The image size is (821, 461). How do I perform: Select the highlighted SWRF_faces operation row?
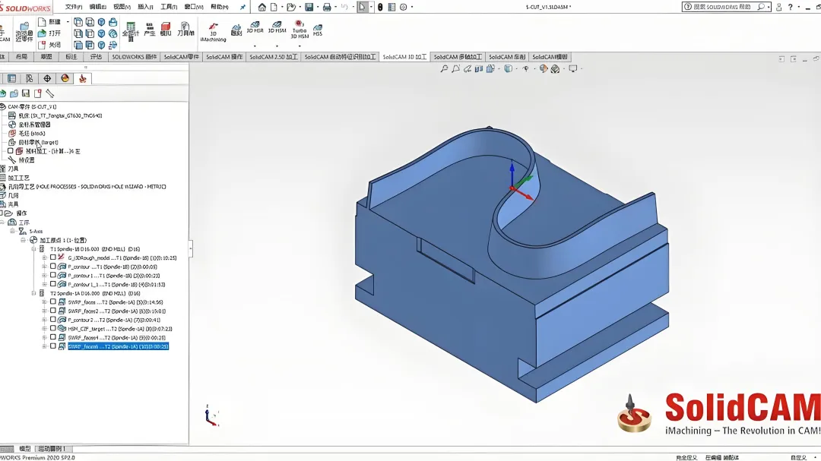click(119, 346)
